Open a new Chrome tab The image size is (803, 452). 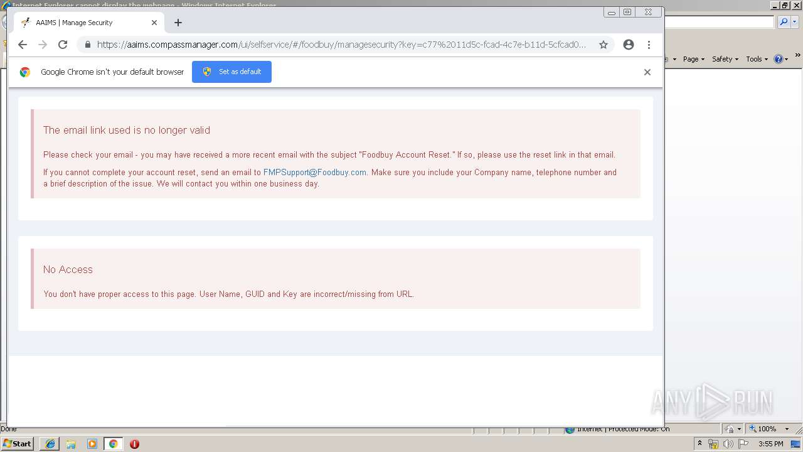[x=178, y=23]
